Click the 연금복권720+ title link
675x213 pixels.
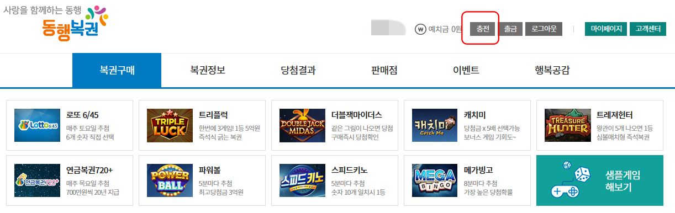[x=89, y=170]
